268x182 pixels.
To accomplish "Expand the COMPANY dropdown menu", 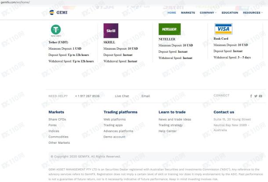I will pyautogui.click(x=208, y=13).
